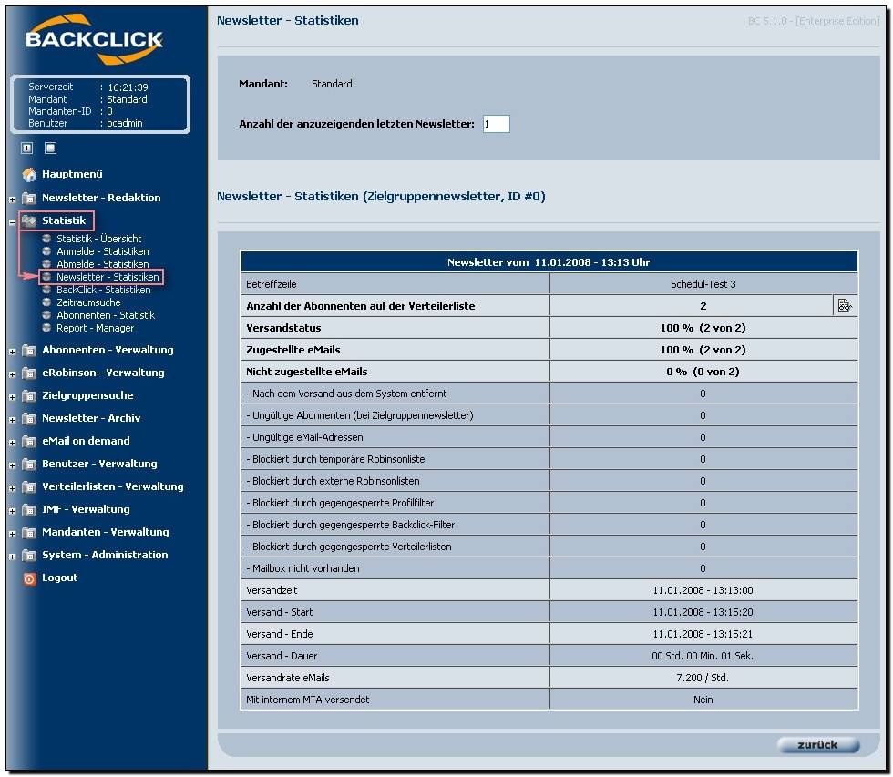Screen dimensions: 893x777
Task: Click the eRobinson - Verwaltung folder icon
Action: coord(29,373)
